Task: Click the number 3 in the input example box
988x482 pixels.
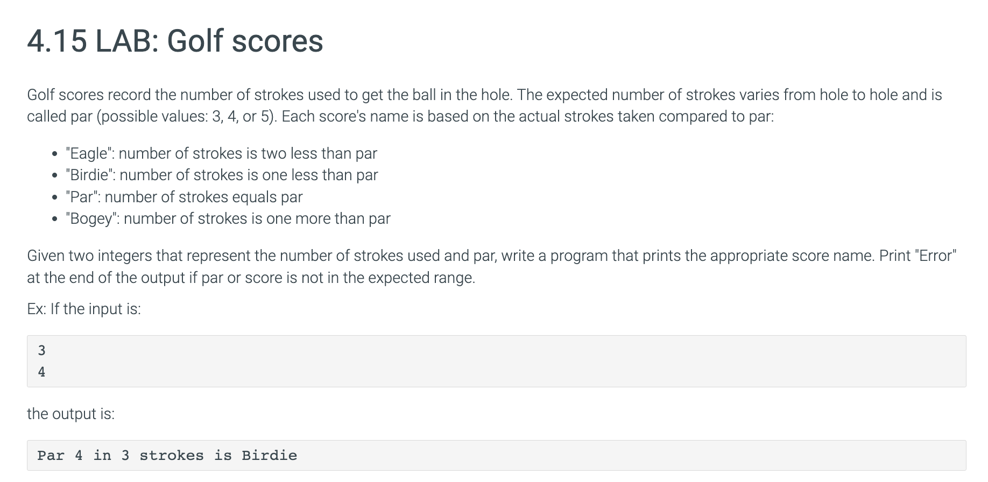Action: 41,351
